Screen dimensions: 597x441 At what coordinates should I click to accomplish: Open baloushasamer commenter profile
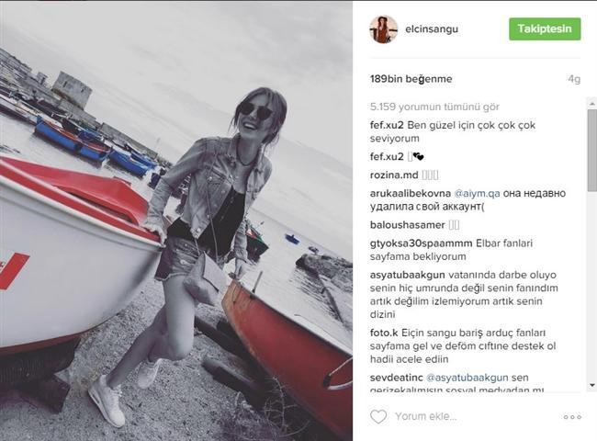(x=408, y=225)
